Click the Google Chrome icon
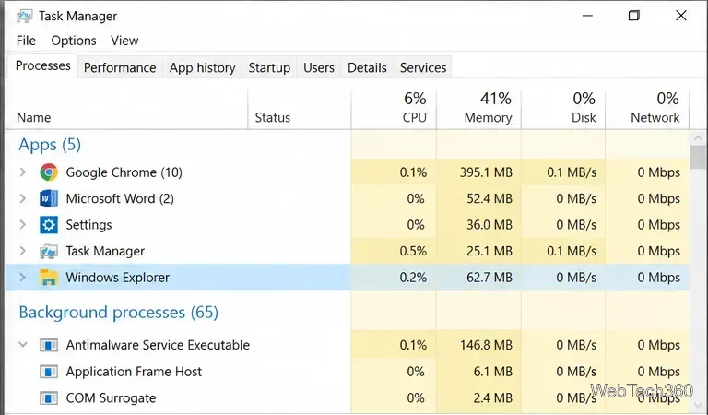Viewport: 708px width, 415px height. click(49, 172)
